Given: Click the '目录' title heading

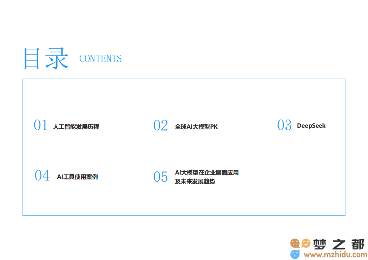Looking at the screenshot, I should pos(46,58).
